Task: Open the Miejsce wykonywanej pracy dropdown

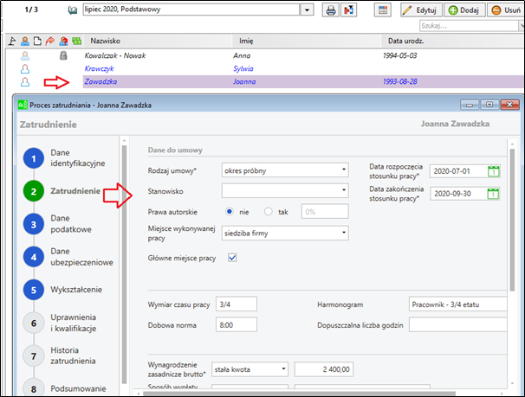Action: point(285,233)
